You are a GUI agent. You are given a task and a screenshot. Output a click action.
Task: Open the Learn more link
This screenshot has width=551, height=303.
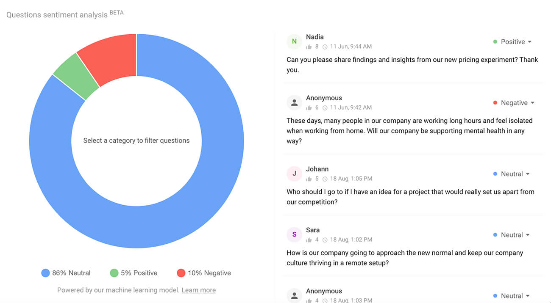(198, 290)
